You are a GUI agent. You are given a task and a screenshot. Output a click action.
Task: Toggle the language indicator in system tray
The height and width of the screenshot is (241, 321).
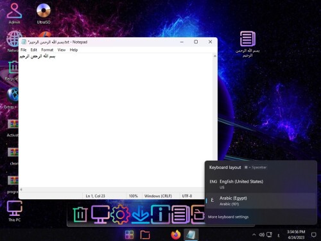coord(279,235)
